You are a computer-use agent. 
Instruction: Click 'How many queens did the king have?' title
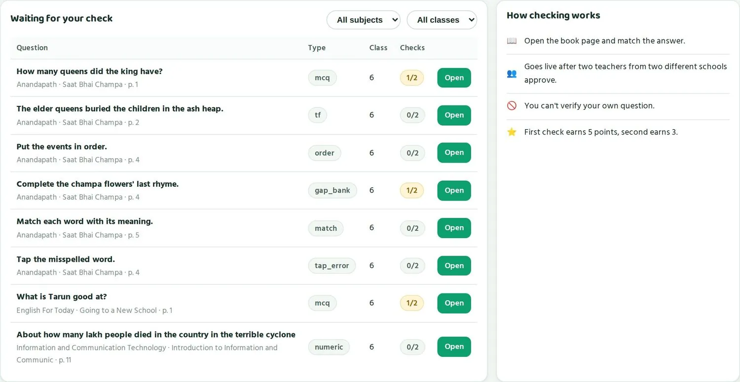[x=89, y=71]
